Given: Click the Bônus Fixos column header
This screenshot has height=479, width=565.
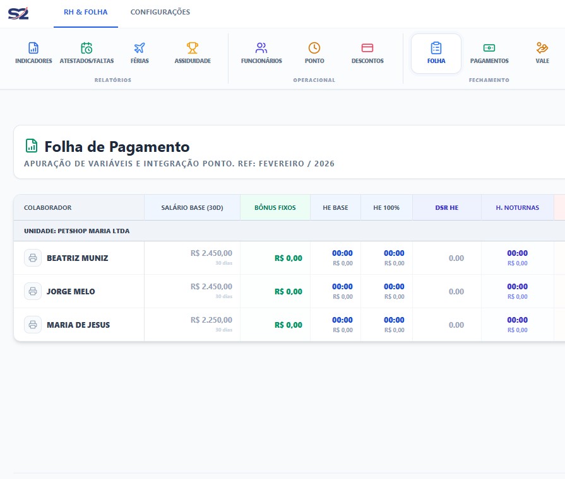Looking at the screenshot, I should (x=275, y=207).
